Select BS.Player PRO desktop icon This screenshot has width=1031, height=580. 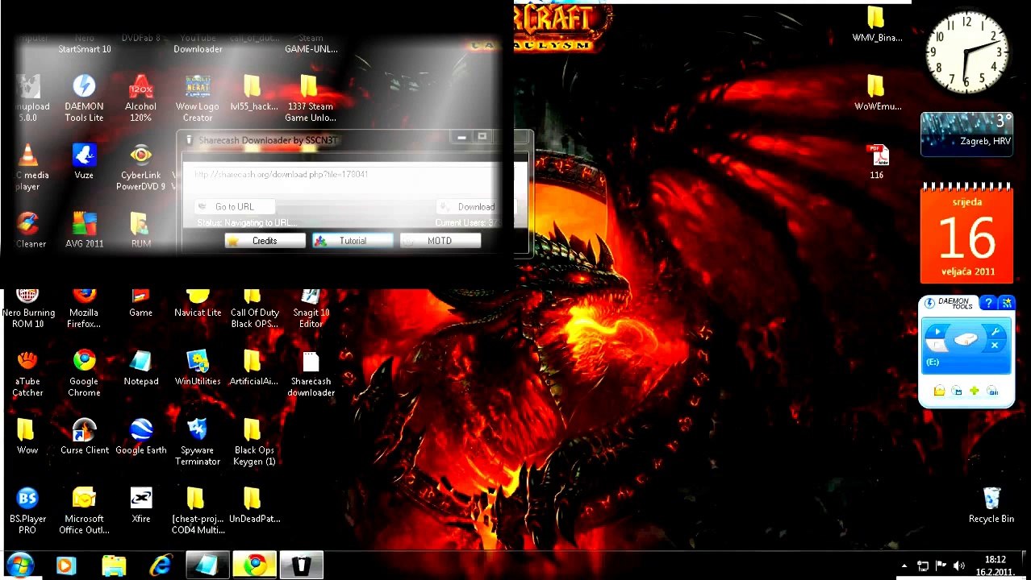point(27,510)
